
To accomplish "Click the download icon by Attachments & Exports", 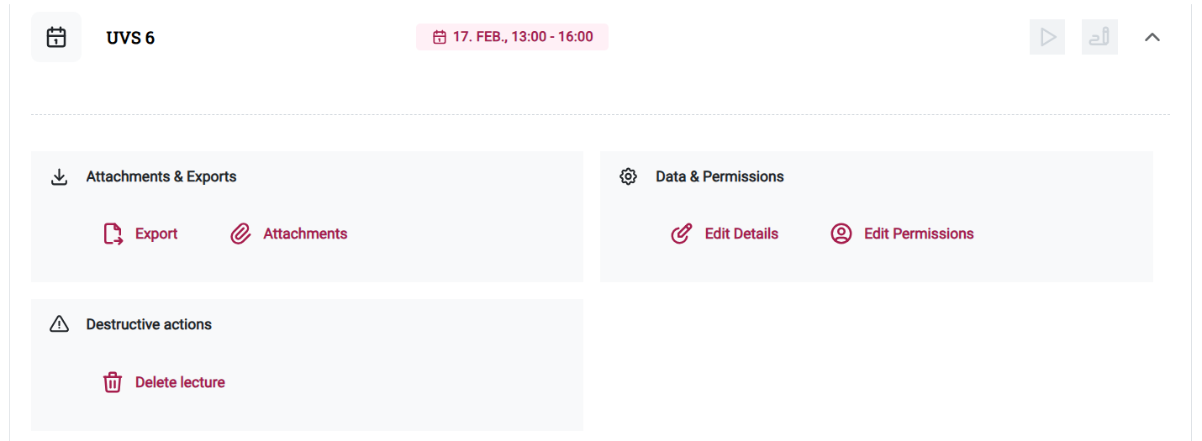I will pos(59,176).
